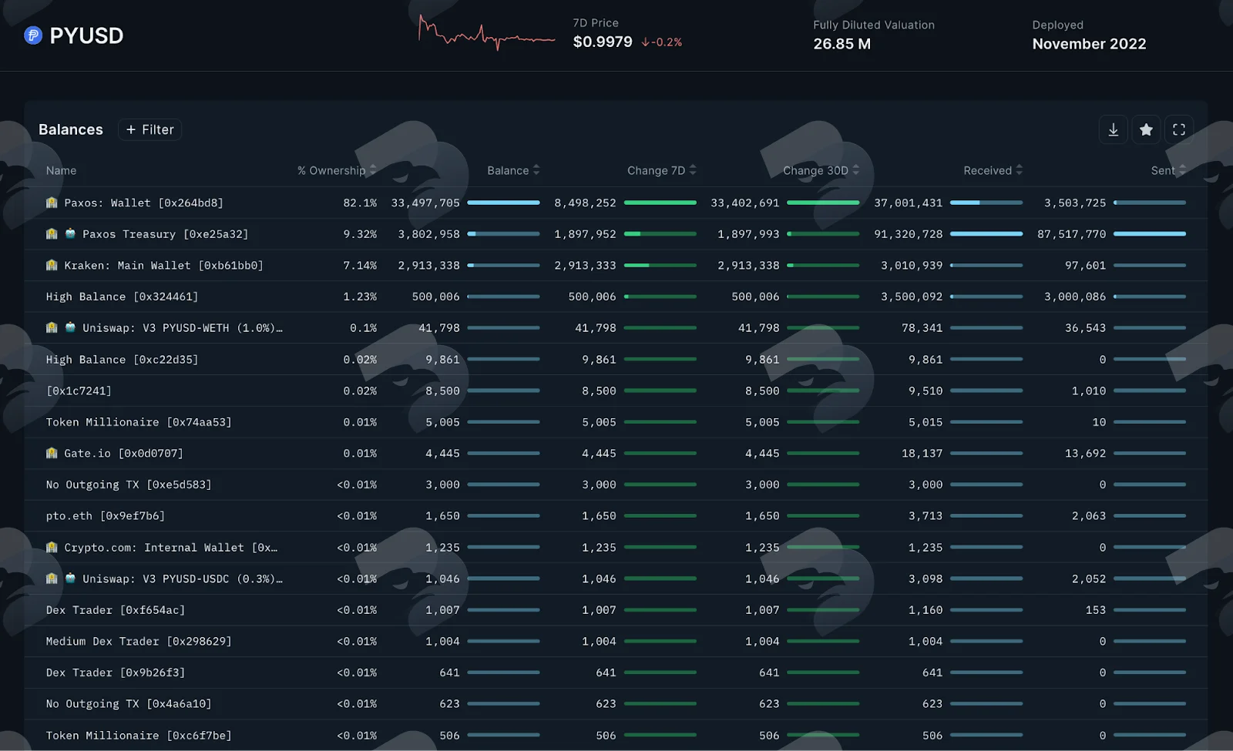Click the 1.23% ownership value
This screenshot has height=751, width=1233.
[x=360, y=297]
